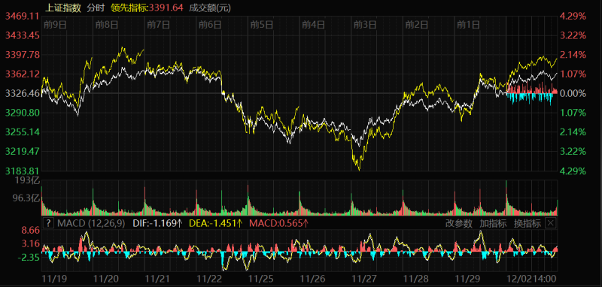Image resolution: width=602 pixels, height=287 pixels.
Task: Click the 3290.80 price axis label
Action: [x=23, y=113]
